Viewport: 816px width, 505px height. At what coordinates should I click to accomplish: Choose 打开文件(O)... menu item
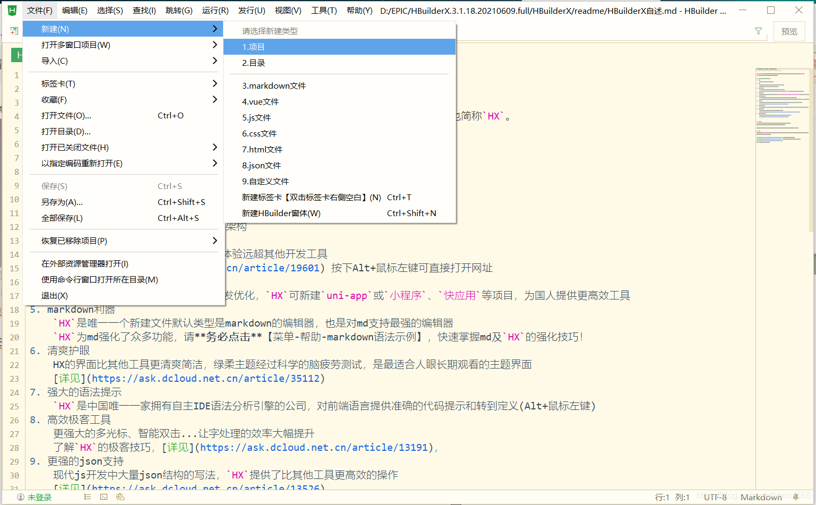(x=123, y=115)
